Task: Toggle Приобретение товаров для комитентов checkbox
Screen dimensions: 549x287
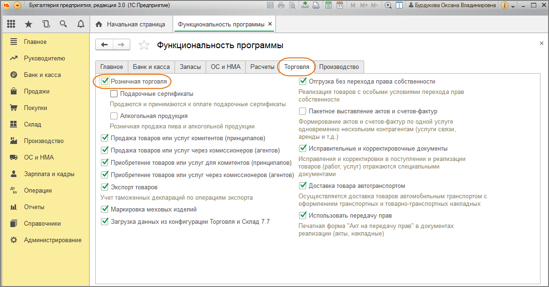Action: [105, 162]
